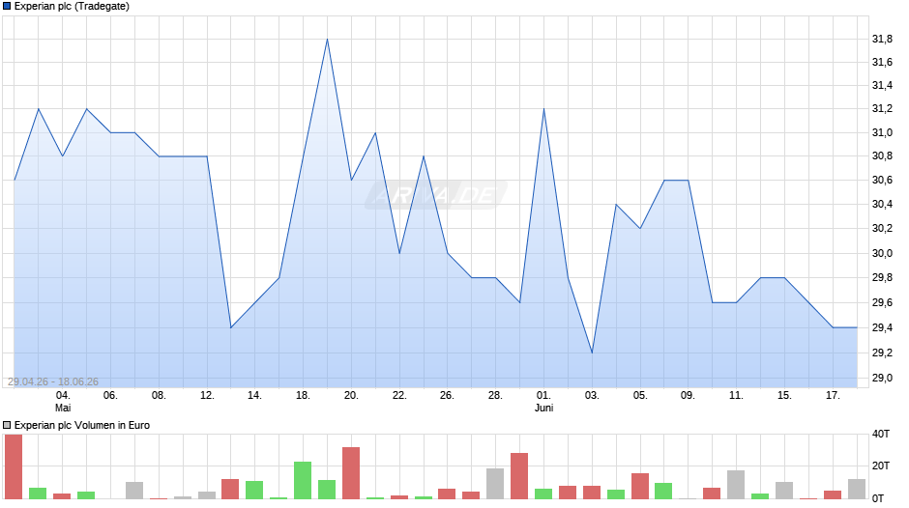Click the '12.' date axis label
Viewport: 909px width, 508px height.
[x=207, y=395]
